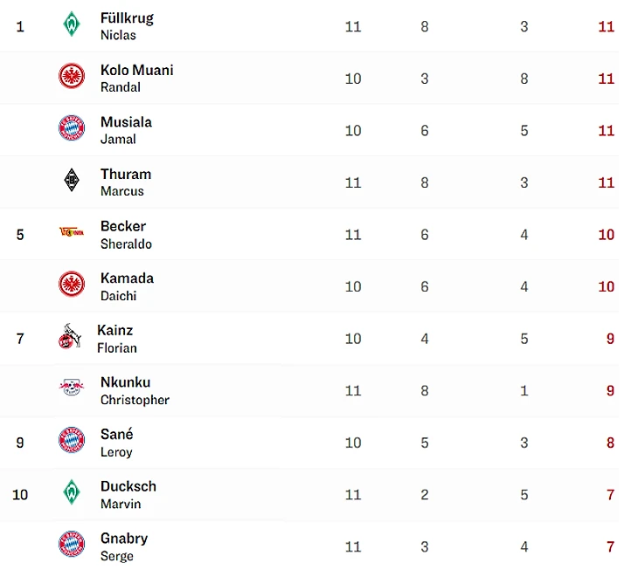Click the Werder Bremen logo beside Ducksch

pyautogui.click(x=71, y=492)
